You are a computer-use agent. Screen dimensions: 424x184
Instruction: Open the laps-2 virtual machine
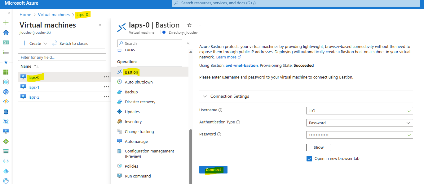(x=34, y=97)
